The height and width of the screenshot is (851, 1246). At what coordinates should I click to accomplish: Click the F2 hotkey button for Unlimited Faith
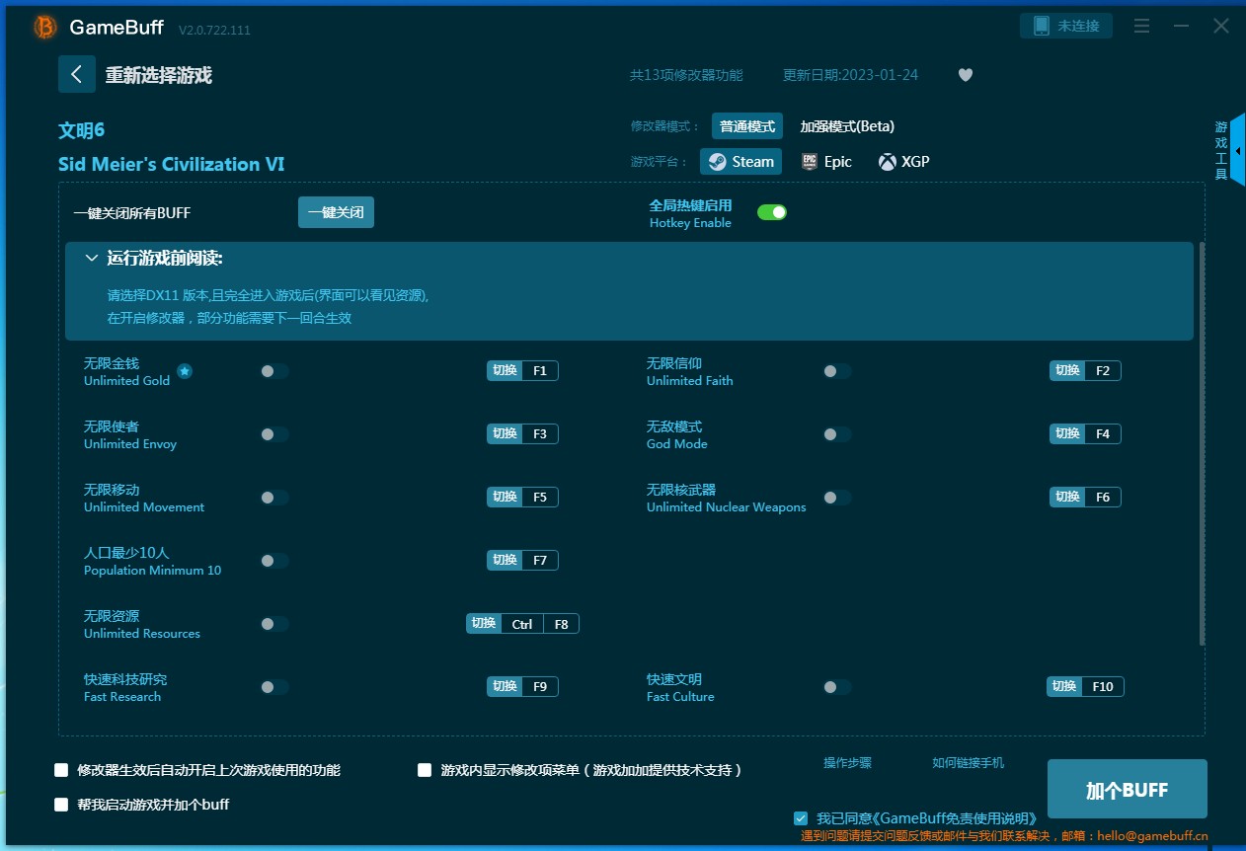coord(1085,371)
